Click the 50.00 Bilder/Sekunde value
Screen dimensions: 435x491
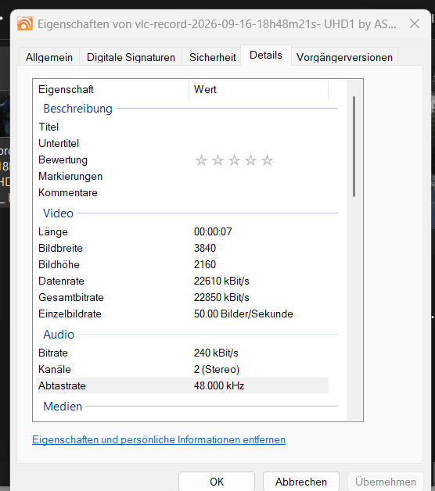(x=243, y=314)
